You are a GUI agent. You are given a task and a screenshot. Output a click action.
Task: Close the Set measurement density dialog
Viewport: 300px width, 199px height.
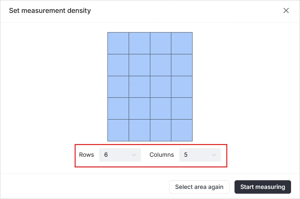coord(286,11)
